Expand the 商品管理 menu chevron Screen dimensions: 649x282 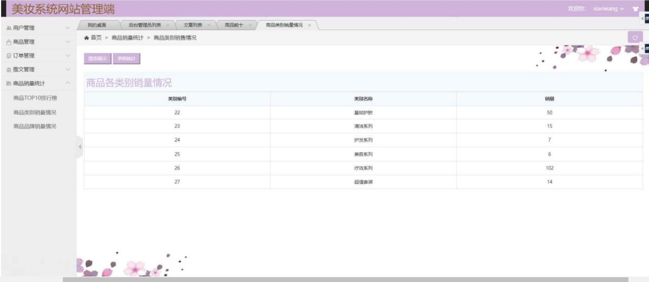(68, 42)
